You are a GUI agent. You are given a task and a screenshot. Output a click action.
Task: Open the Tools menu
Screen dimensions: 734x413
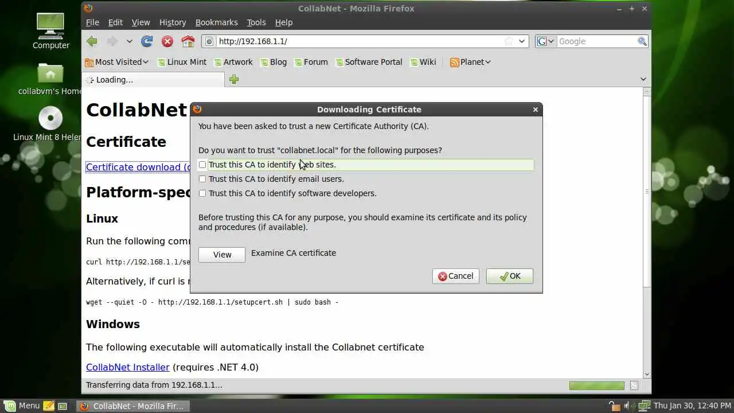coord(256,22)
